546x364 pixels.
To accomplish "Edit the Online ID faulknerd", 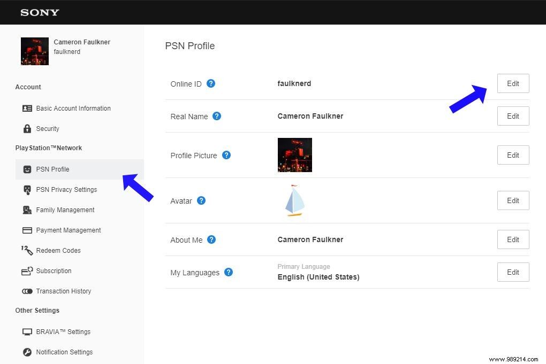I will click(512, 83).
